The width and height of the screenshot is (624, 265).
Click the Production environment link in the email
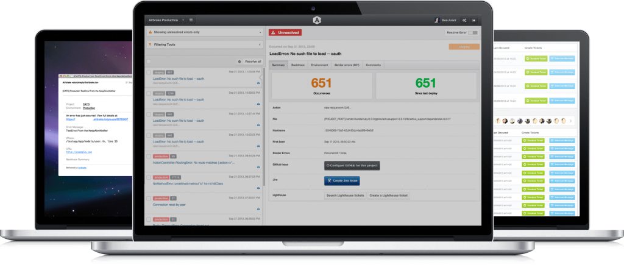[x=89, y=108]
